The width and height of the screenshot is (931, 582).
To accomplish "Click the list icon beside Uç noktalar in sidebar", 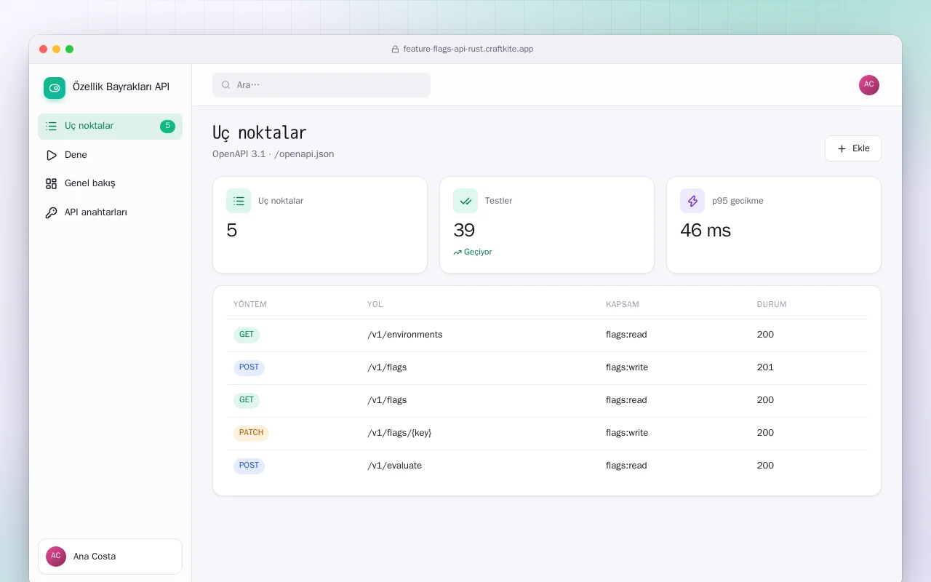I will pyautogui.click(x=51, y=126).
